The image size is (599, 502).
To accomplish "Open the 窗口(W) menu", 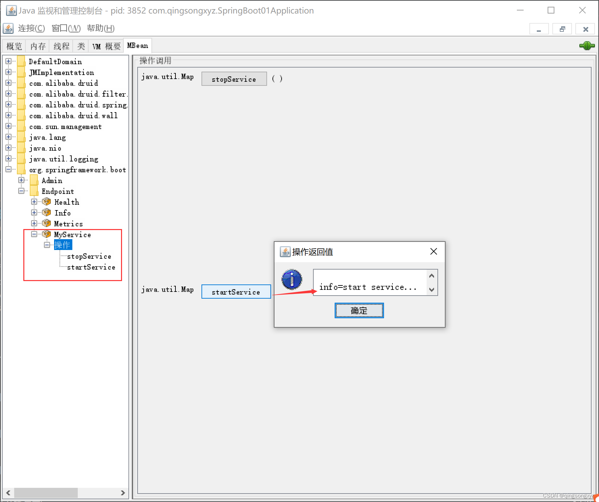I will [66, 28].
